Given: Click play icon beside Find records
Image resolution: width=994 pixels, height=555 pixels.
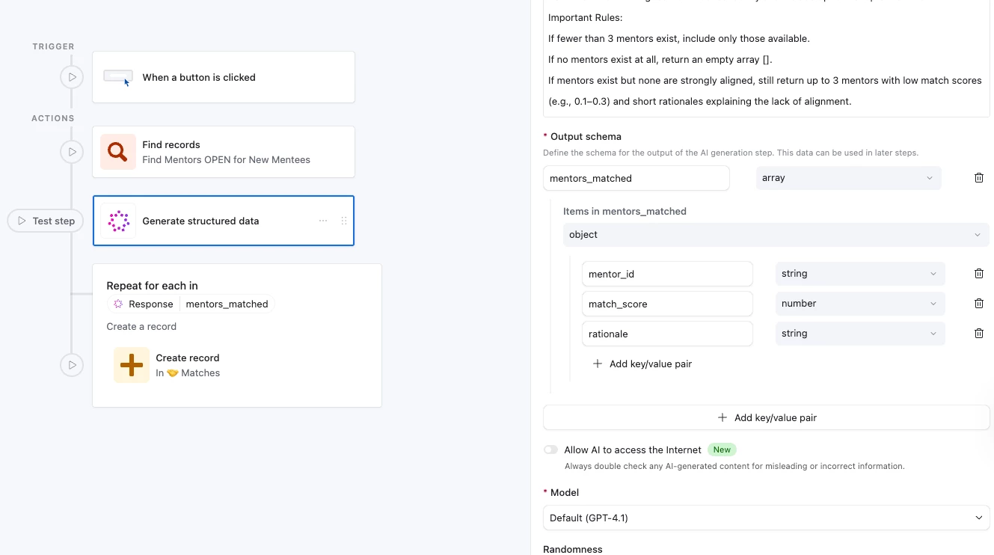Looking at the screenshot, I should [72, 152].
